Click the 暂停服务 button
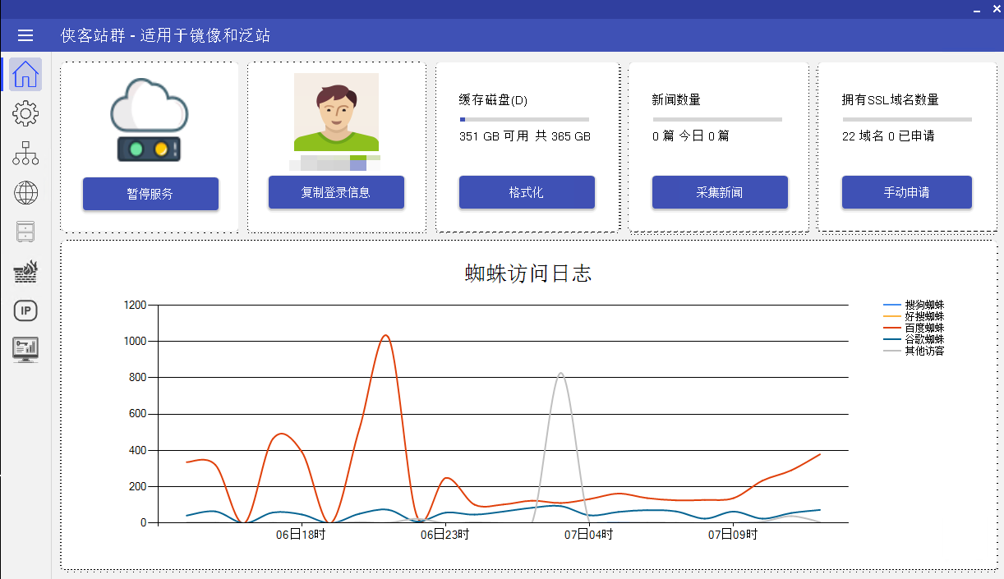 [150, 194]
